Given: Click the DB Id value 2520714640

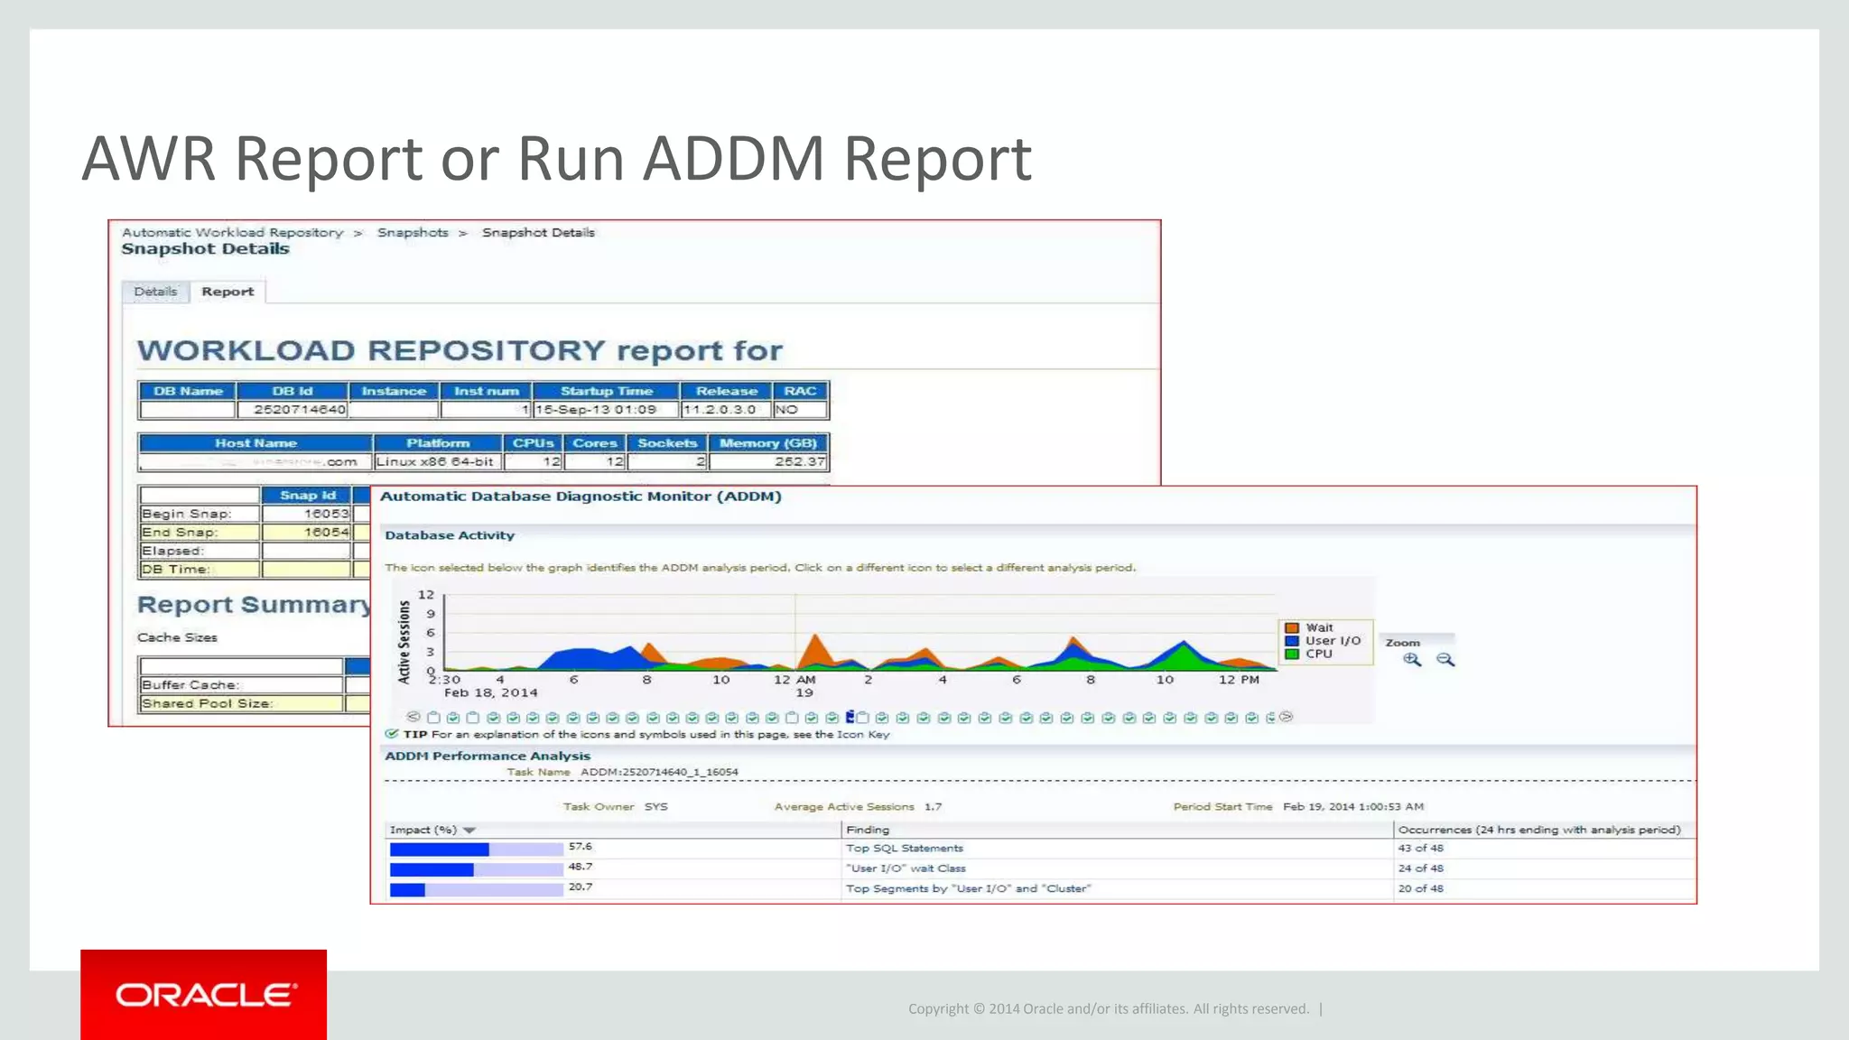Looking at the screenshot, I should [300, 409].
